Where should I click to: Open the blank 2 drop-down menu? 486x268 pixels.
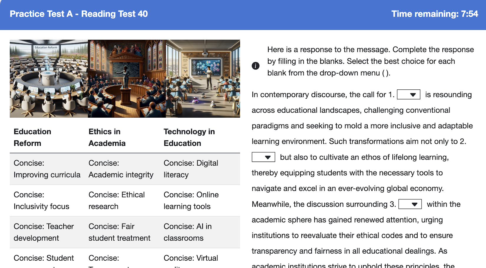coord(263,157)
